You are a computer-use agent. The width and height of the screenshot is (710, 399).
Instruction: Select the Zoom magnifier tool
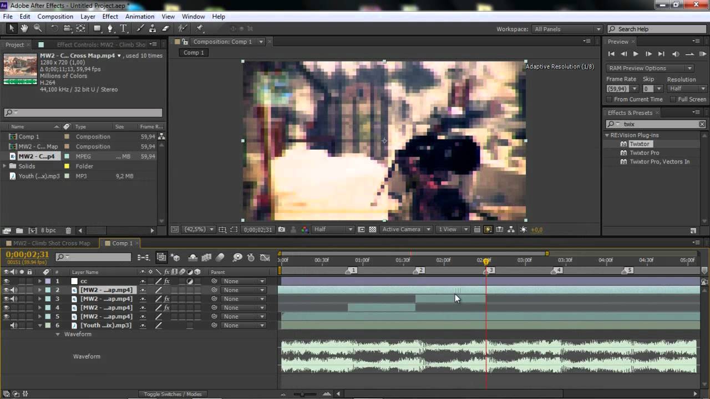click(38, 28)
